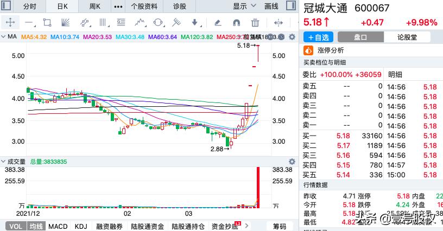The height and width of the screenshot is (231, 443).
Task: Add stock with the +自选 button
Action: tap(318, 37)
